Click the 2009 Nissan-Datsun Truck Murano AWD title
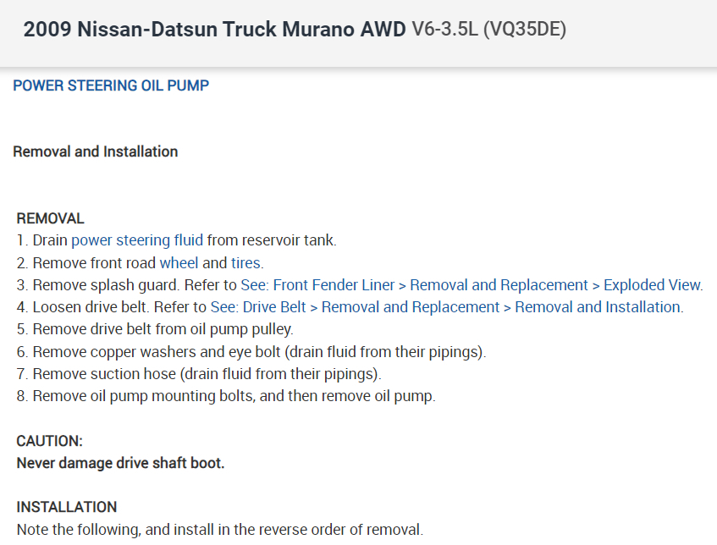Screen dimensions: 717x545 pyautogui.click(x=215, y=30)
